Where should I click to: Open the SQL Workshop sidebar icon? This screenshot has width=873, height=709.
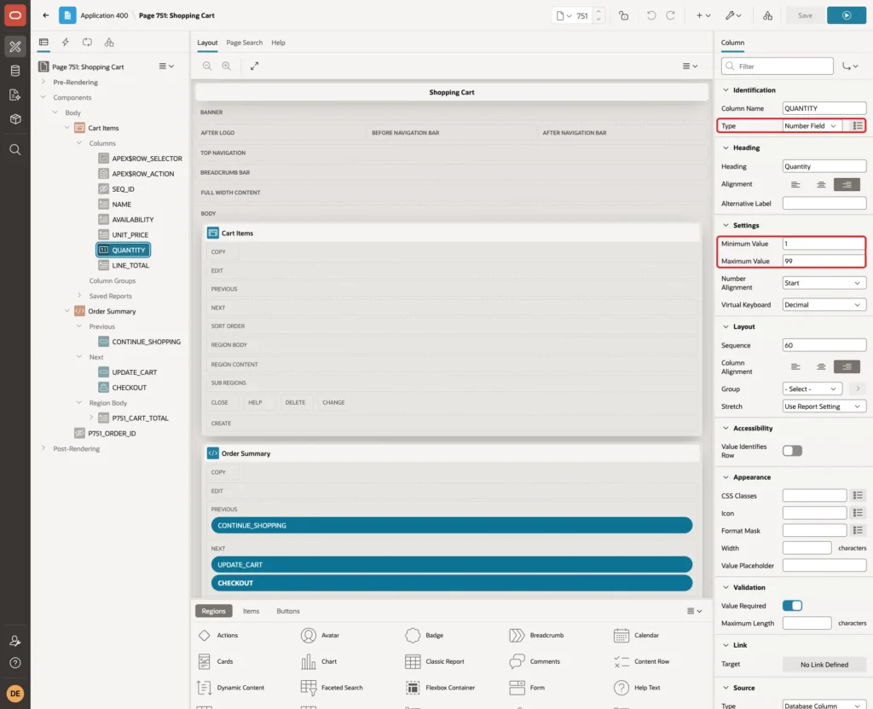[15, 71]
